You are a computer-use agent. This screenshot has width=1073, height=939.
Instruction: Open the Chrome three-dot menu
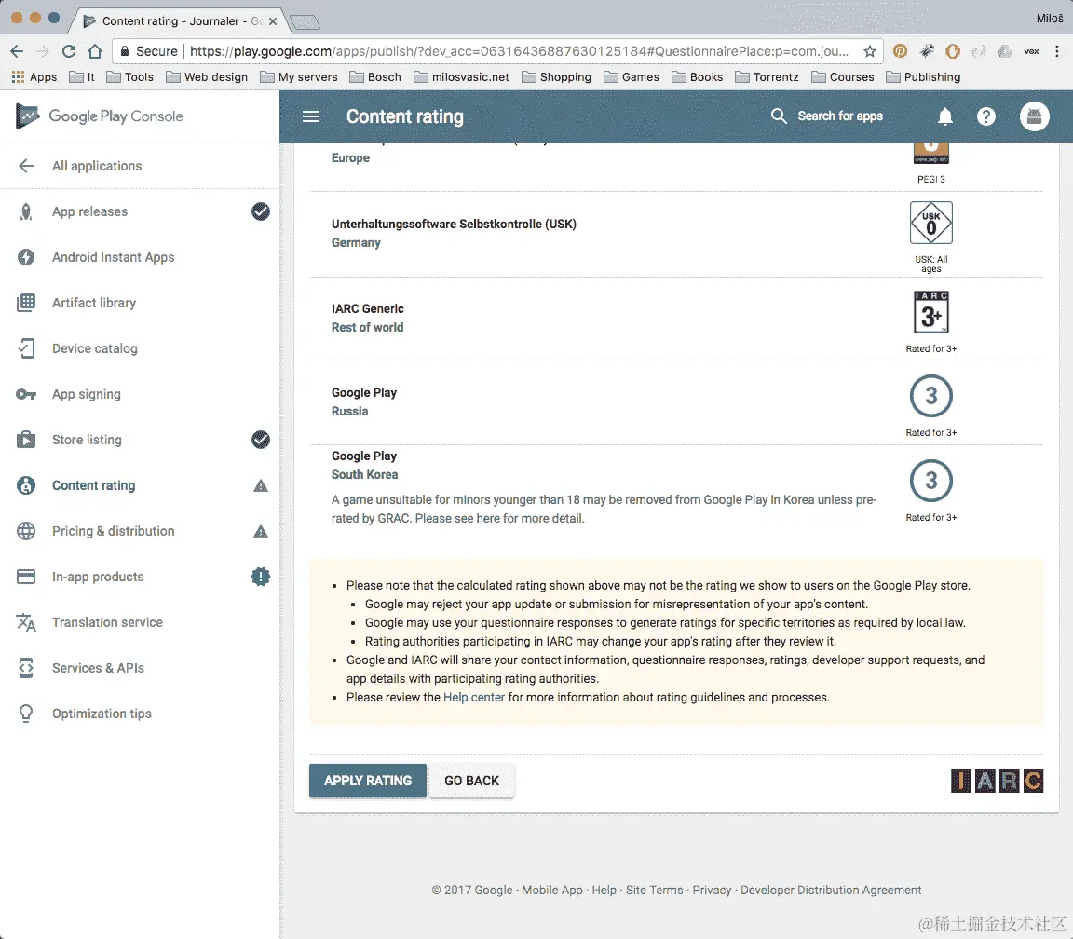click(1056, 51)
